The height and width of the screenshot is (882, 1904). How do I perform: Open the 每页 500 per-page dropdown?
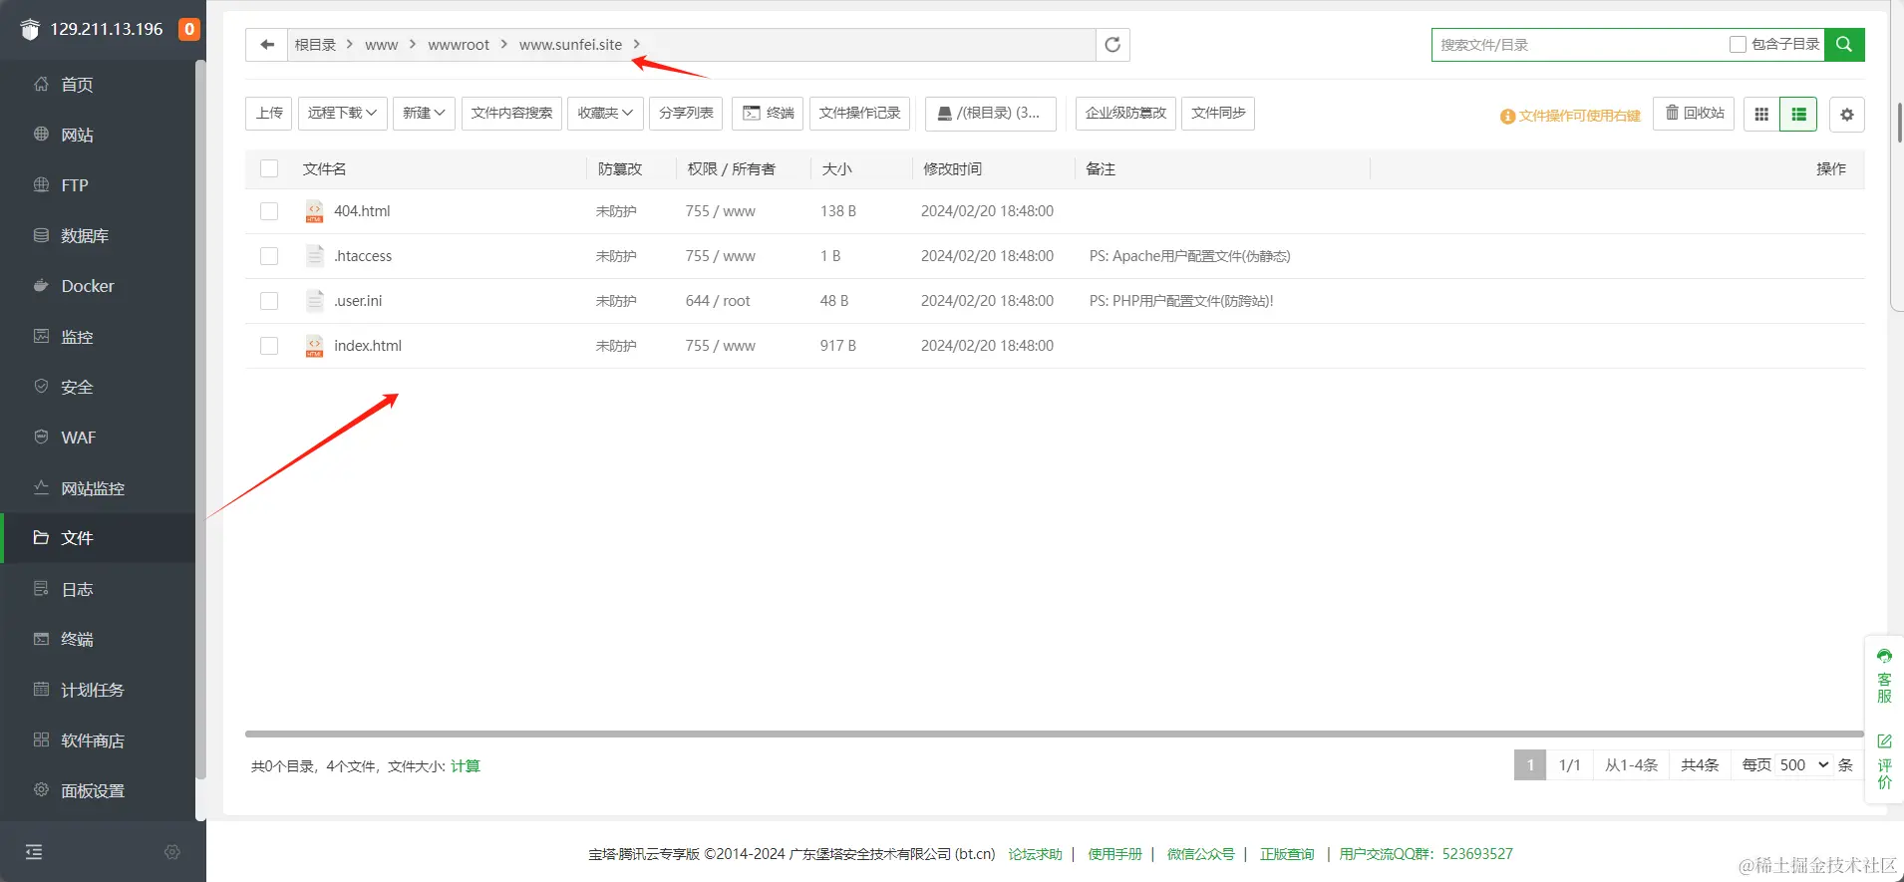coord(1804,765)
